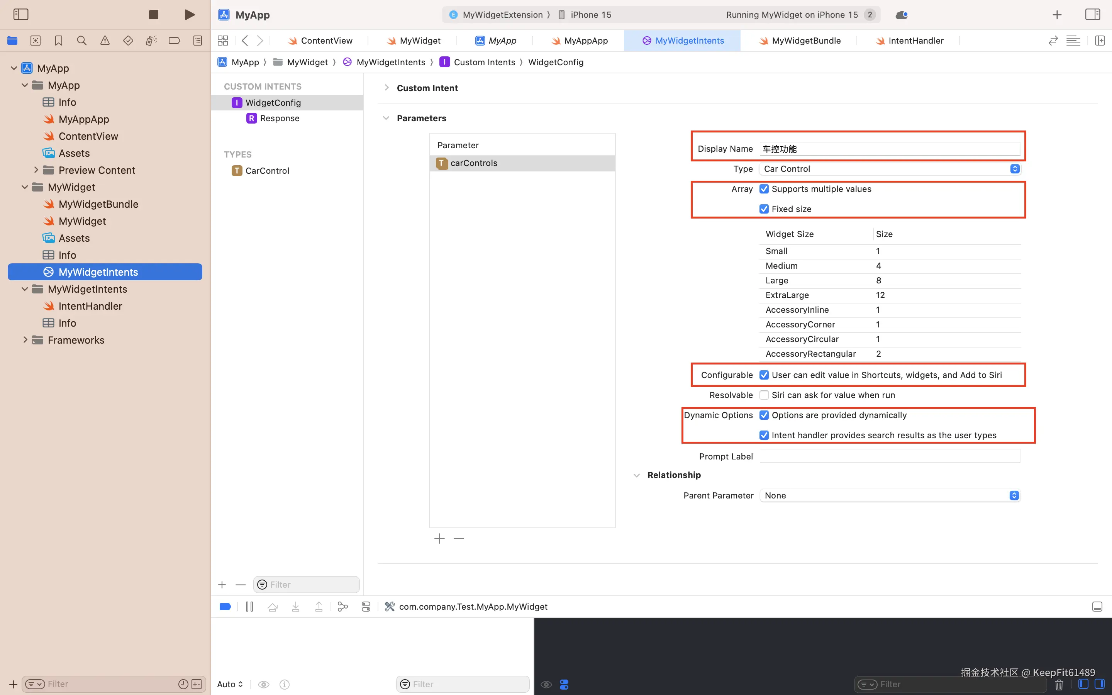Disable Options are provided dynamically checkbox
Screen dimensions: 1112x695
coord(764,415)
